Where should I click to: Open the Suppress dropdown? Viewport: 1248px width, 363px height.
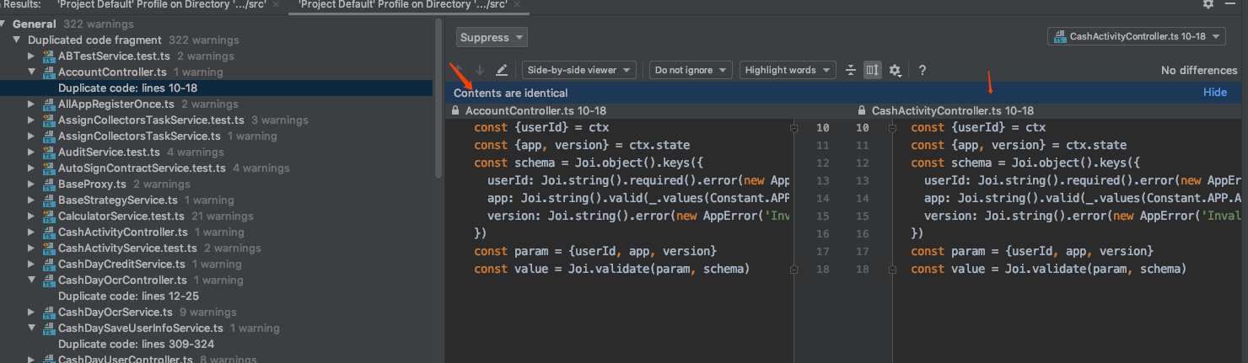point(492,37)
